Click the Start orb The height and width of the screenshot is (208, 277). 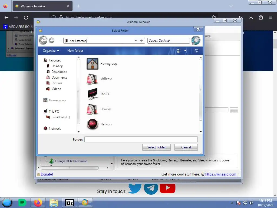7,203
